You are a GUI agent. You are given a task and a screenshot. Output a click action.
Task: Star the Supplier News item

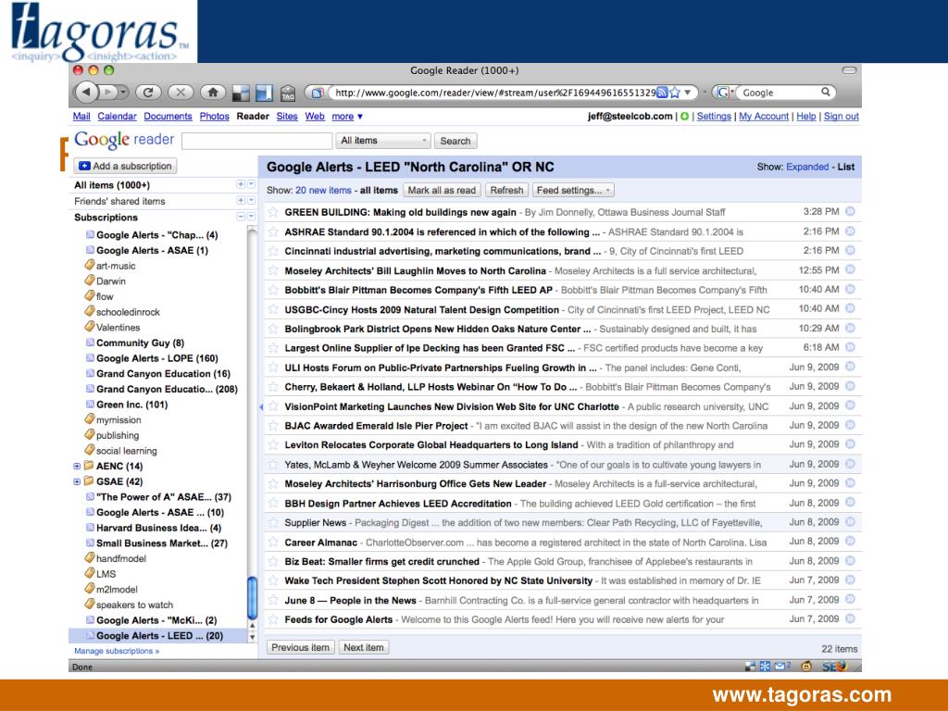[273, 522]
